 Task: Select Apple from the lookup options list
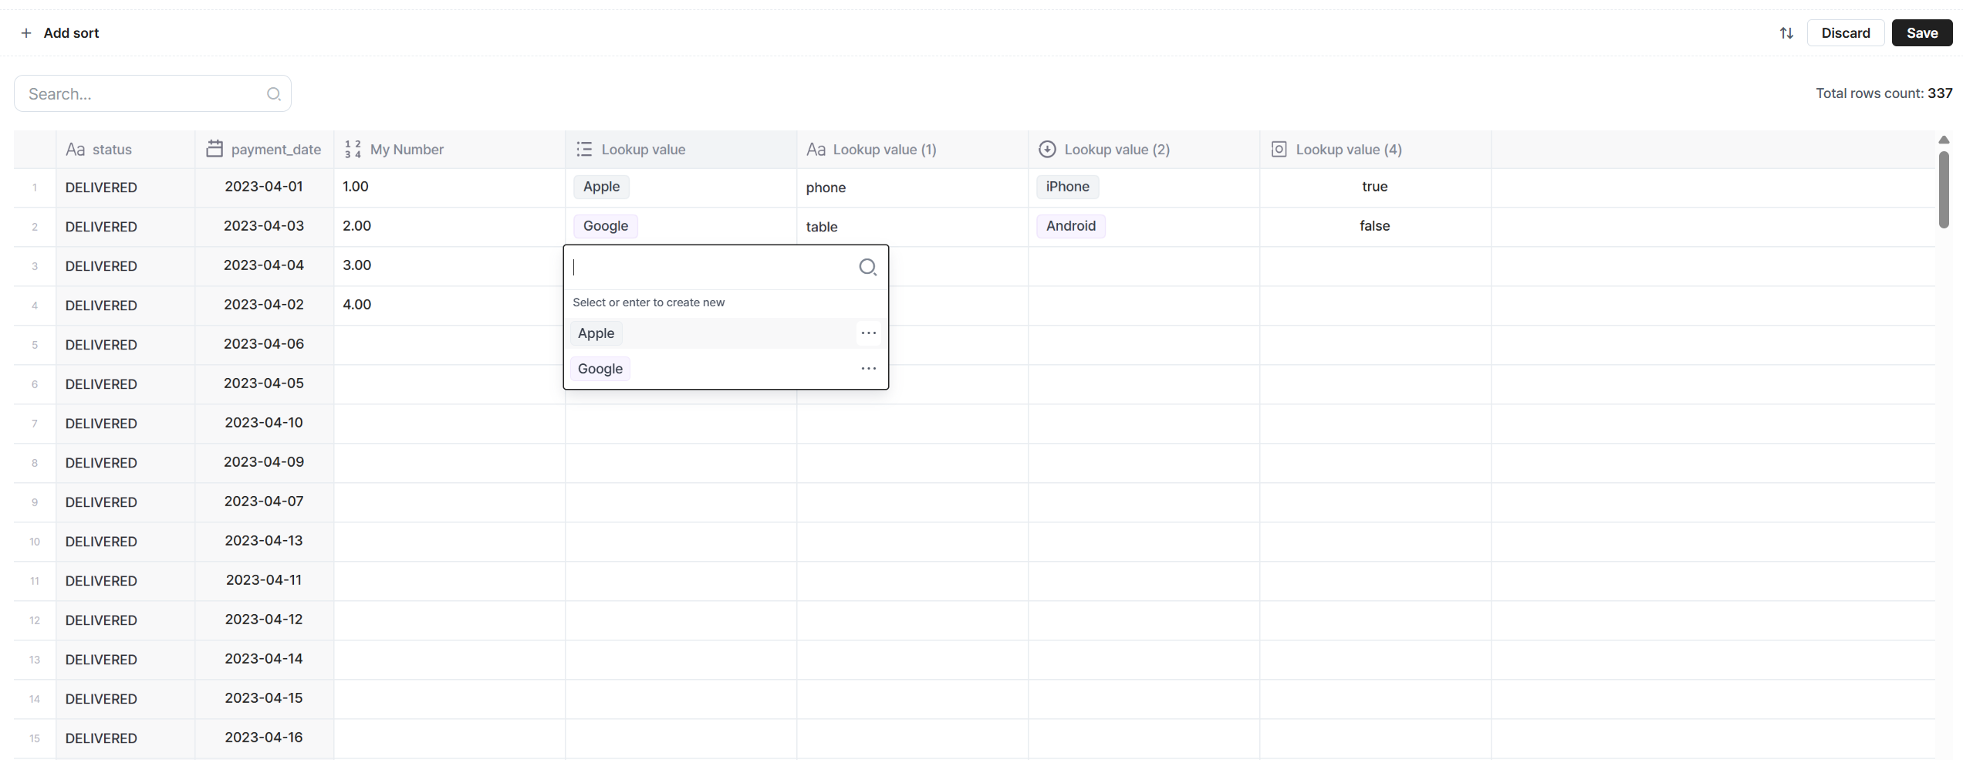[x=596, y=333]
